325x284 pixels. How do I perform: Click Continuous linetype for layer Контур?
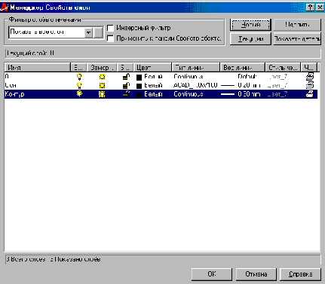click(189, 94)
